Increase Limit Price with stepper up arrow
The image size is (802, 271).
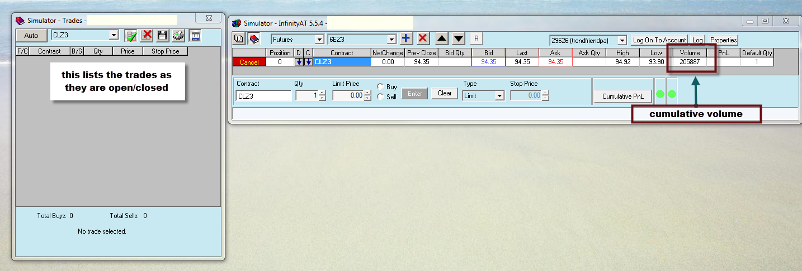[367, 93]
